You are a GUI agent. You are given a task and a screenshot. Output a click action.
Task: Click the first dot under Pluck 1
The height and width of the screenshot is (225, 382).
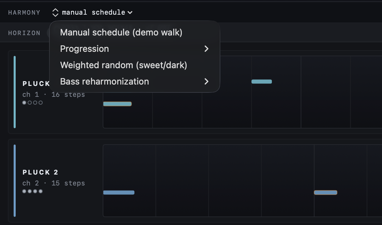[x=24, y=103]
